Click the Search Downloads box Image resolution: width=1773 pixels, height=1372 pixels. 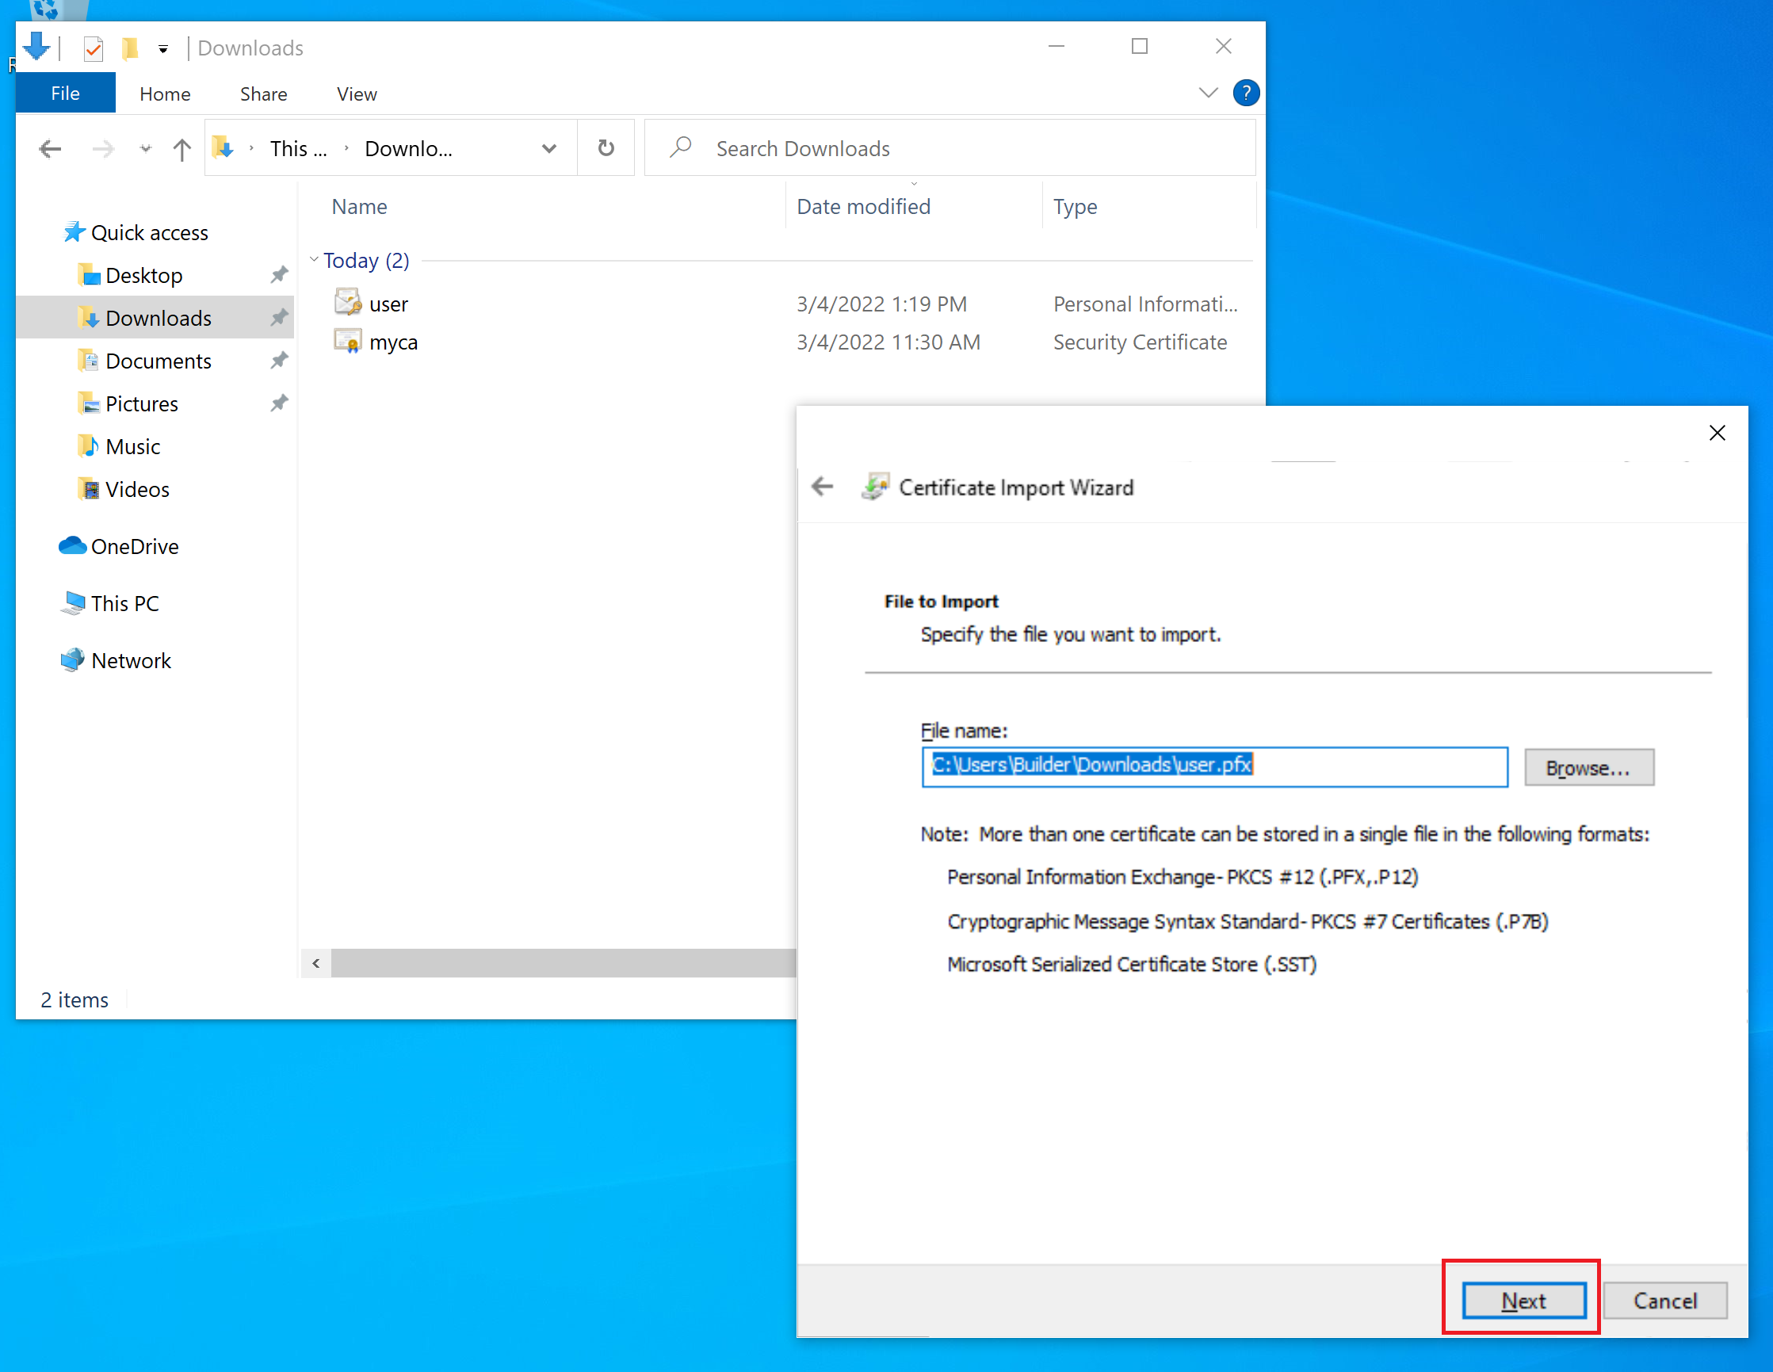[x=950, y=147]
